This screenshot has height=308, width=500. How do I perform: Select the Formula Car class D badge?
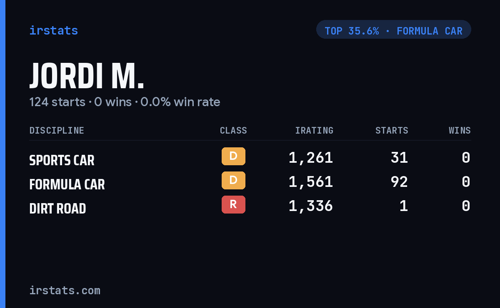click(x=233, y=181)
